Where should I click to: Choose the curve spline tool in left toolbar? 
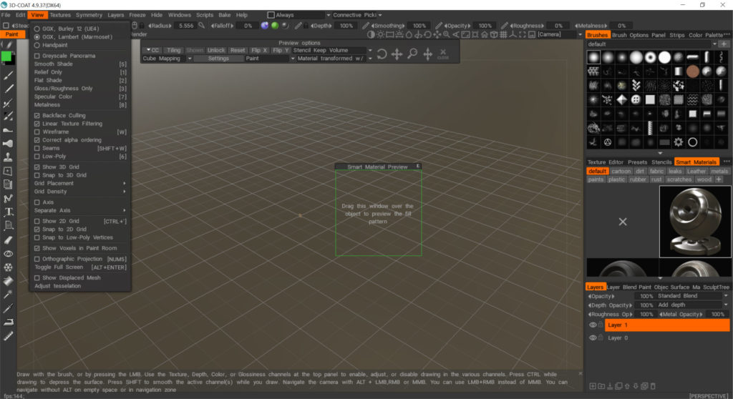[x=8, y=198]
